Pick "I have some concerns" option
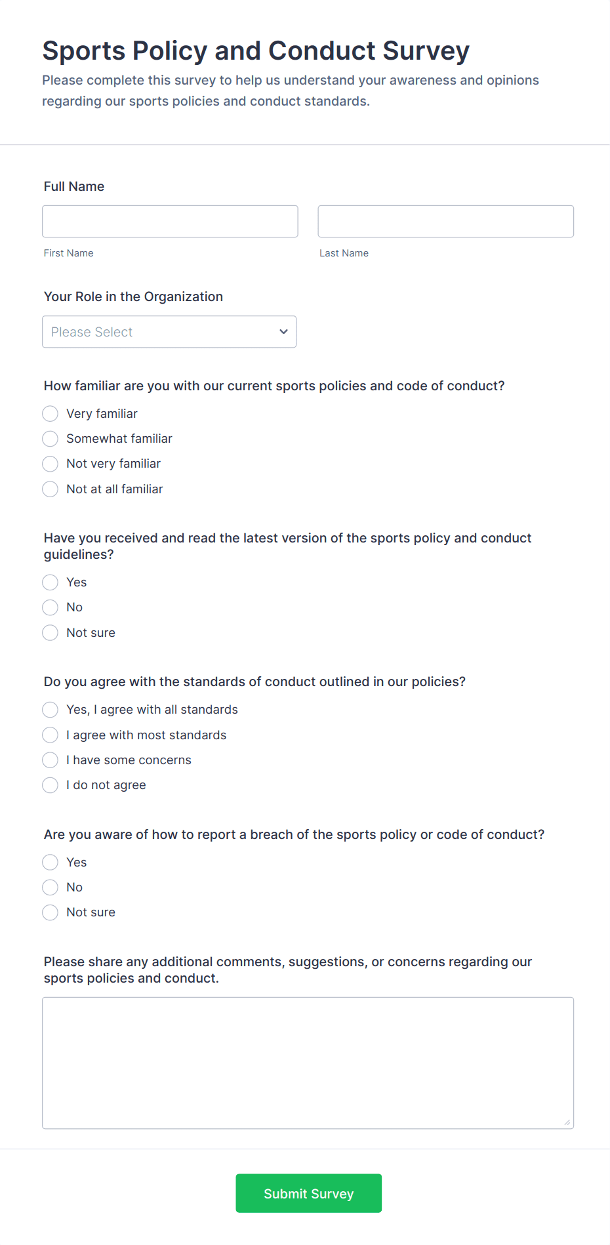The width and height of the screenshot is (610, 1245). point(51,760)
